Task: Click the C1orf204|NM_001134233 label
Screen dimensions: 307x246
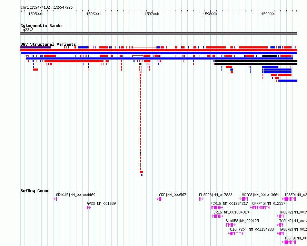Action: click(x=252, y=229)
